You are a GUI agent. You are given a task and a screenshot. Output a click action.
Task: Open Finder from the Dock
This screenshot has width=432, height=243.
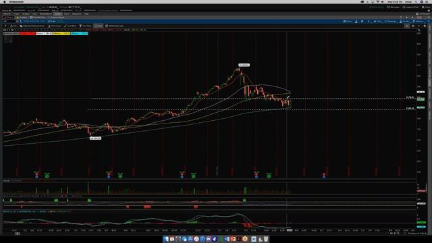tap(166, 239)
